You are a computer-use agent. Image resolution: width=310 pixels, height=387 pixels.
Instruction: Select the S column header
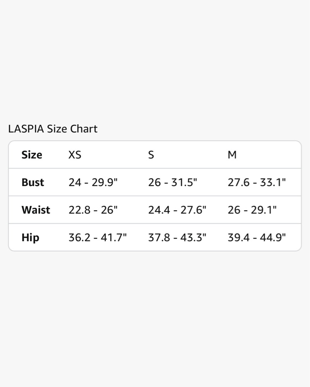pyautogui.click(x=151, y=155)
